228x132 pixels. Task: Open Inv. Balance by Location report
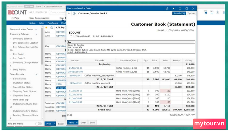(26, 43)
